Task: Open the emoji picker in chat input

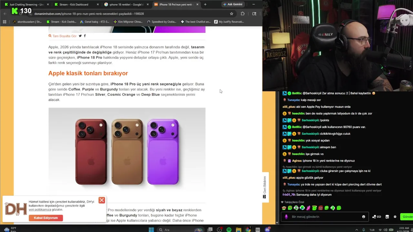Action: point(364,217)
